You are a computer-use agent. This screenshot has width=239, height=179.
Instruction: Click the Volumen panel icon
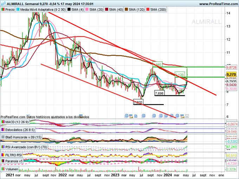3,169
